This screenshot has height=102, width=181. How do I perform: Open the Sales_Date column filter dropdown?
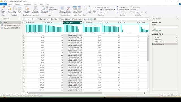[81, 22]
